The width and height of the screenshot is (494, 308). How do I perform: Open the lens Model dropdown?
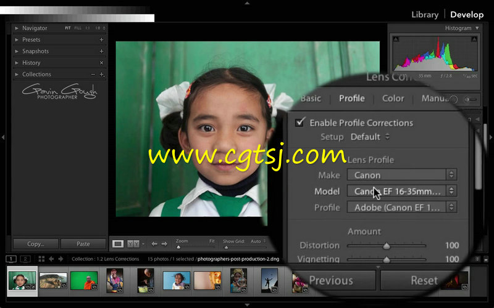pos(402,191)
